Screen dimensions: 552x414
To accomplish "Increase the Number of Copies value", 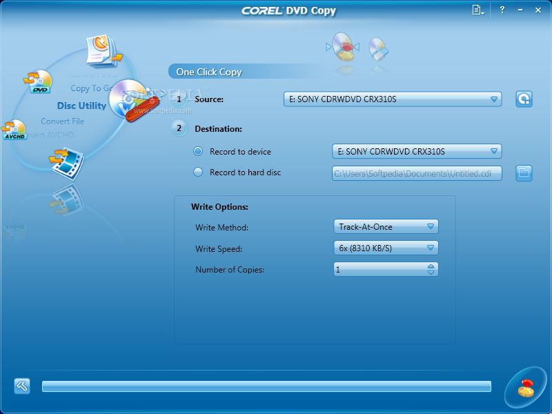I will pos(431,267).
